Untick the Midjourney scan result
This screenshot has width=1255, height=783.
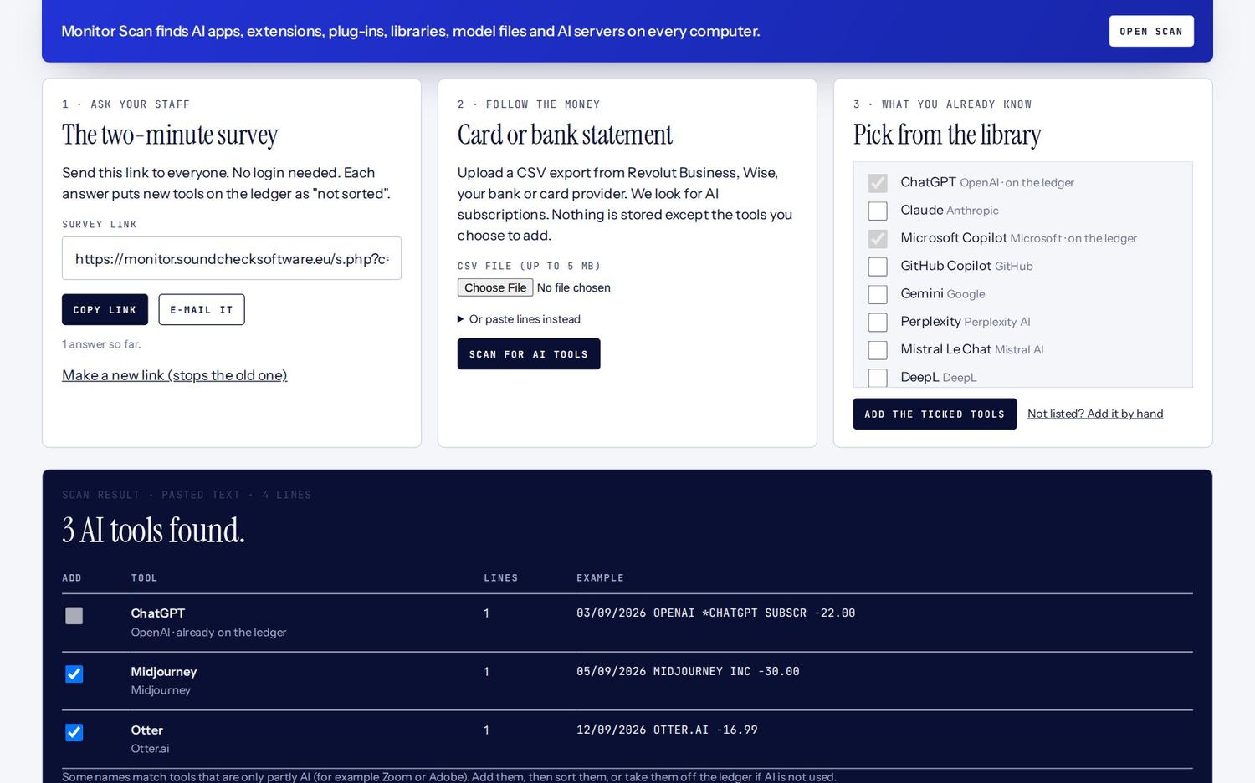74,674
